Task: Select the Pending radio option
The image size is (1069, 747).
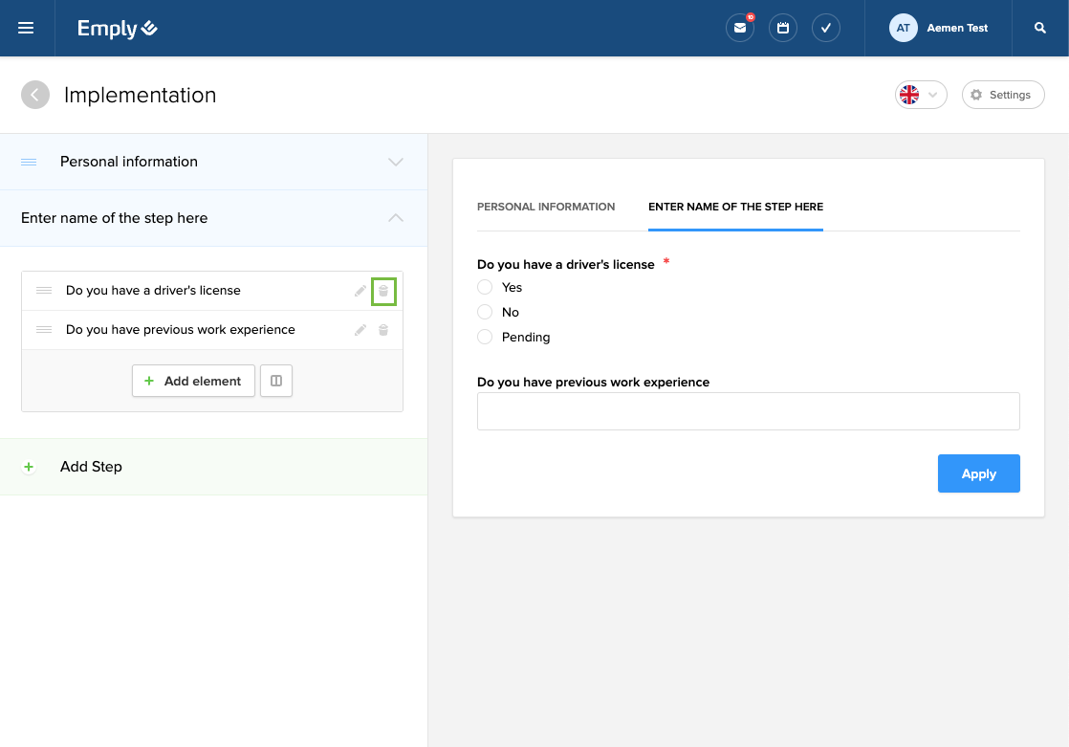Action: [x=485, y=337]
